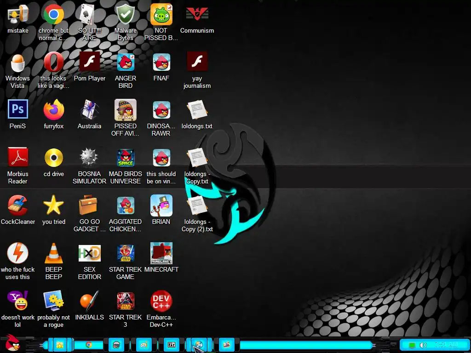This screenshot has height=353, width=471.
Task: Open the HxD hex editor icon
Action: click(x=89, y=253)
